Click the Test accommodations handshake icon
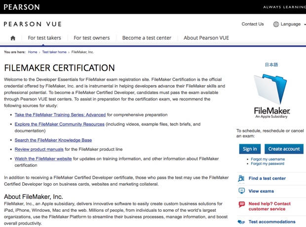Viewport: 306px width, 227px height. 241,222
